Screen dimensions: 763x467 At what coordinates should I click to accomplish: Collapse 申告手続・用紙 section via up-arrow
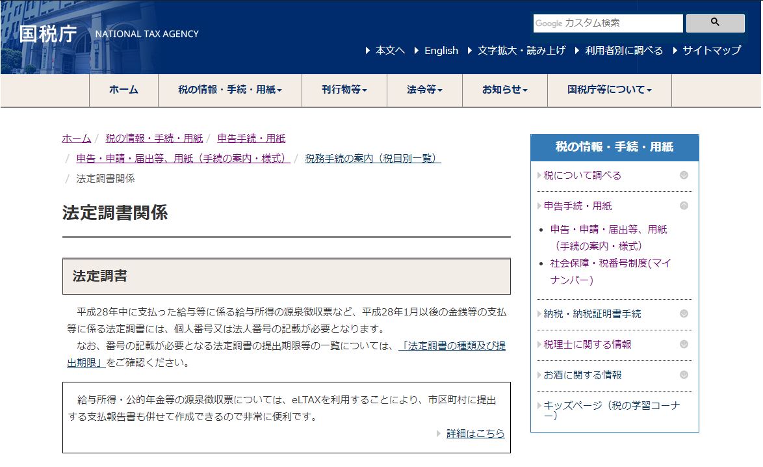(x=684, y=205)
